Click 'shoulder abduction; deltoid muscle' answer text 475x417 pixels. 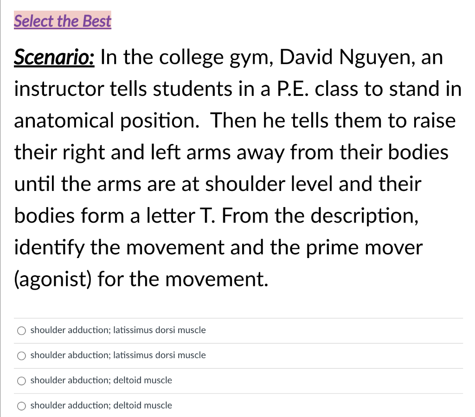[x=101, y=380]
